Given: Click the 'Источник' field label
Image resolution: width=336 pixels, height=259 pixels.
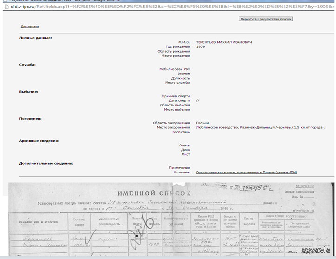Looking at the screenshot, I should 182,172.
